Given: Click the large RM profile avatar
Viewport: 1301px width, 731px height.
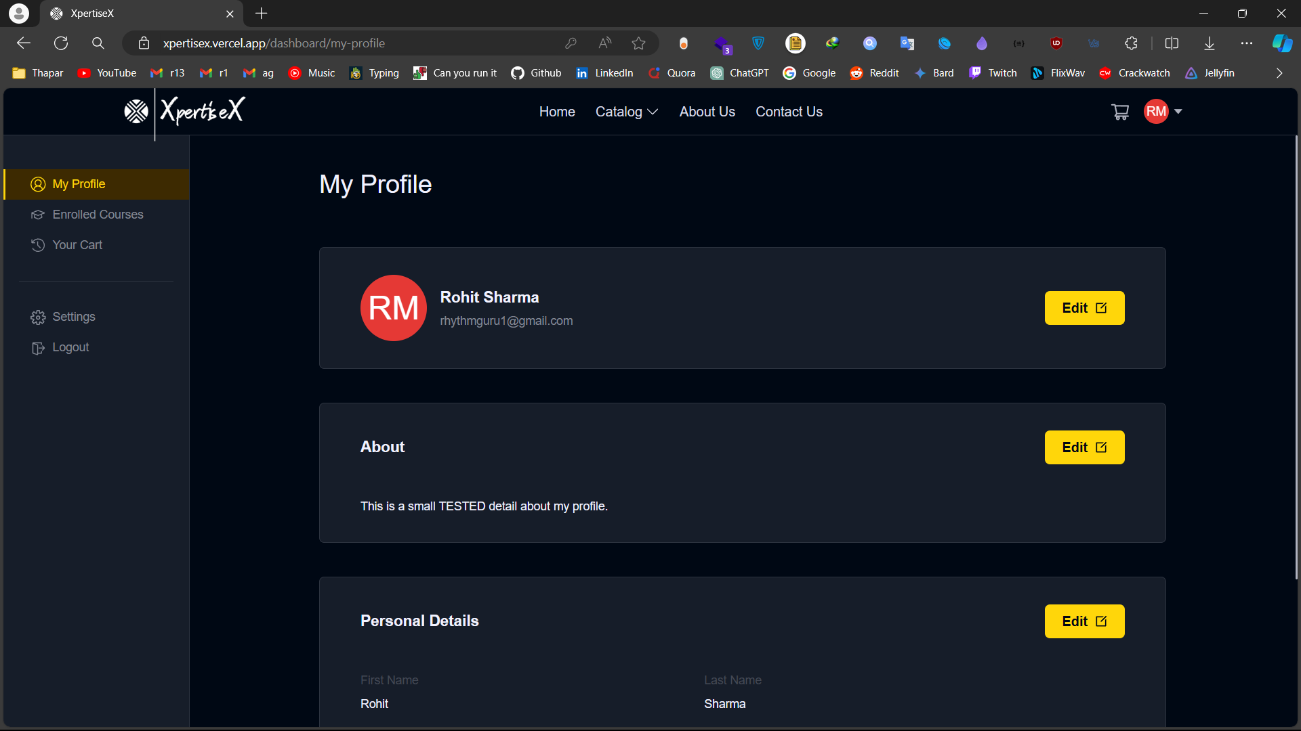Looking at the screenshot, I should 393,308.
